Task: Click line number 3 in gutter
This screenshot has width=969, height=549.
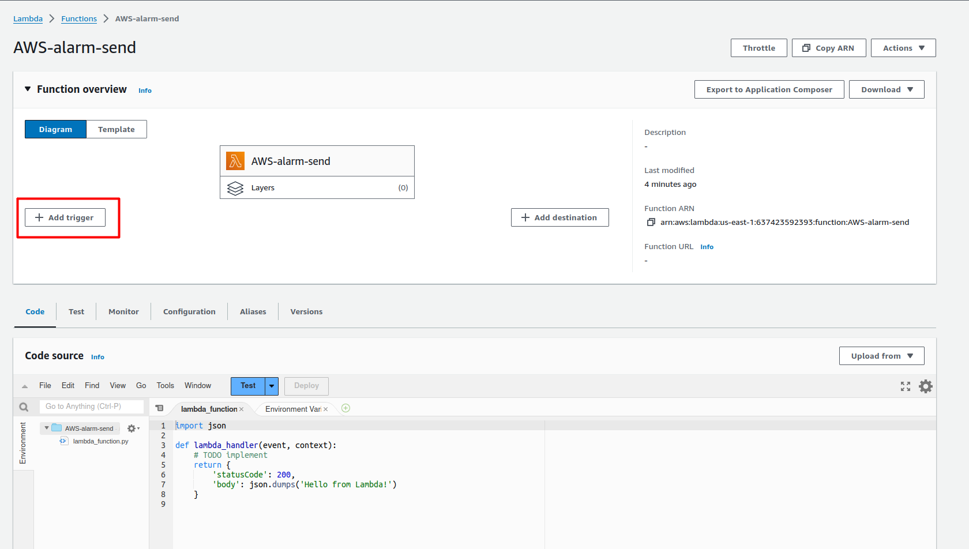Action: pos(163,445)
